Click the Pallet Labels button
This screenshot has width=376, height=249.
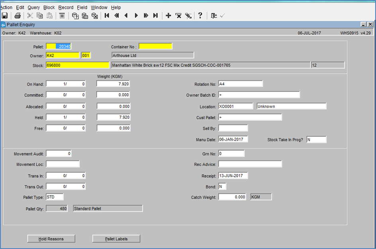click(116, 239)
